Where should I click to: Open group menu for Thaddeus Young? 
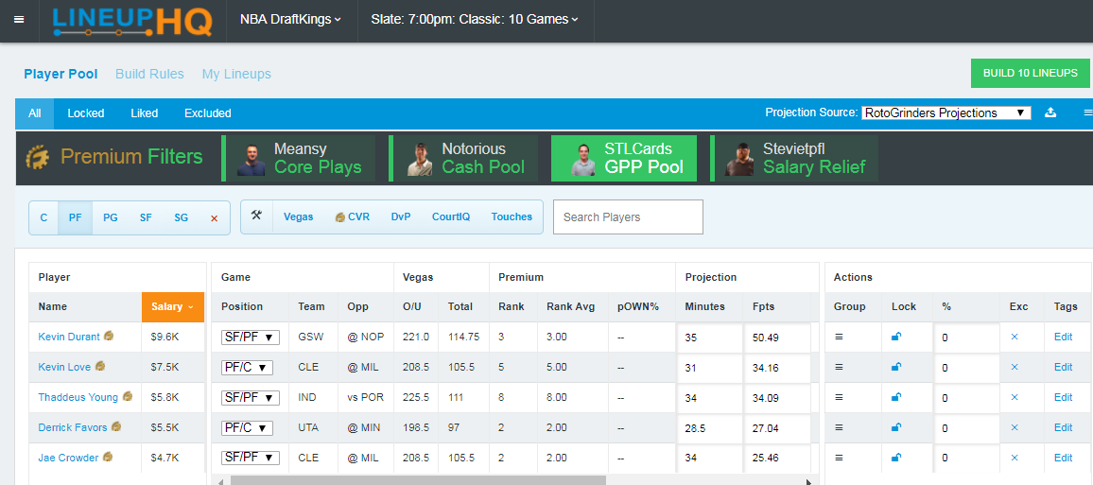[x=840, y=397]
